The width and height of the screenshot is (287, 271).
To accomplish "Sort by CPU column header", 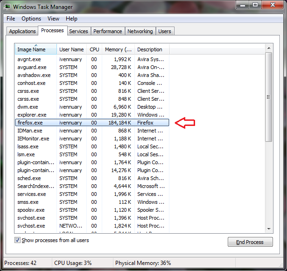I will pos(94,49).
